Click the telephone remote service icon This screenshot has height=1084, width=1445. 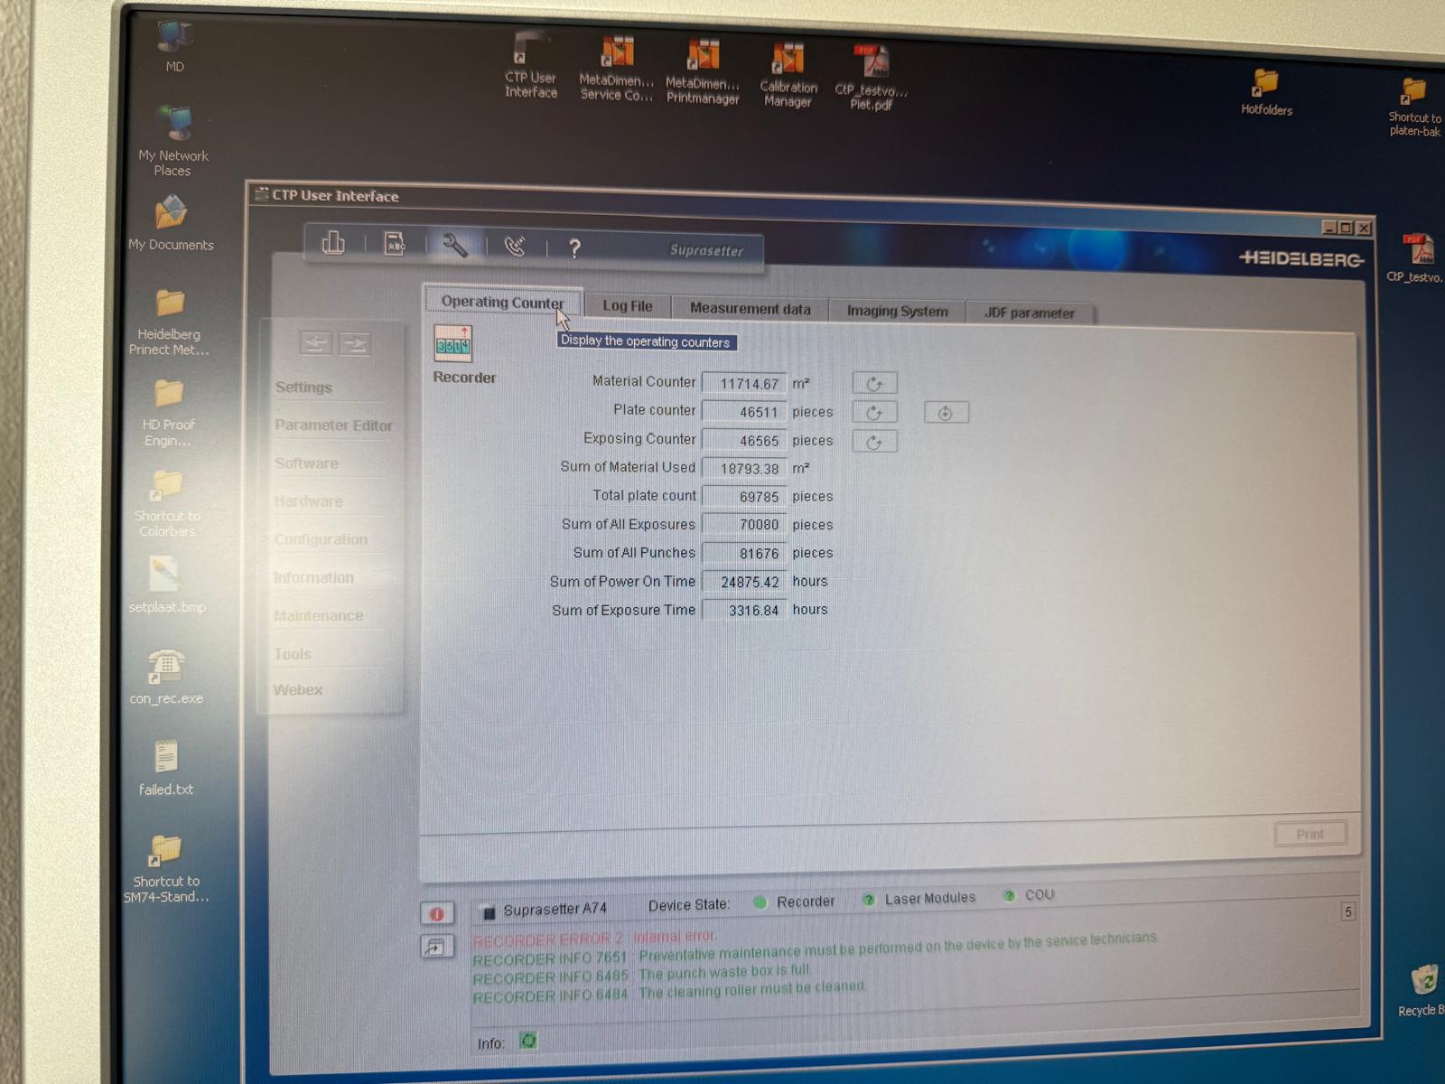pyautogui.click(x=515, y=246)
